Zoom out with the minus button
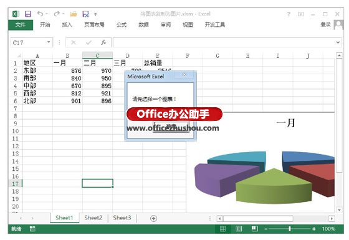The width and height of the screenshot is (349, 240). (266, 229)
